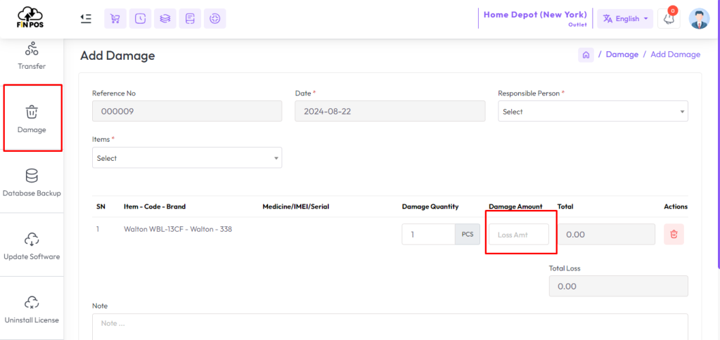Click the Damage breadcrumb link
The width and height of the screenshot is (720, 340).
[622, 55]
